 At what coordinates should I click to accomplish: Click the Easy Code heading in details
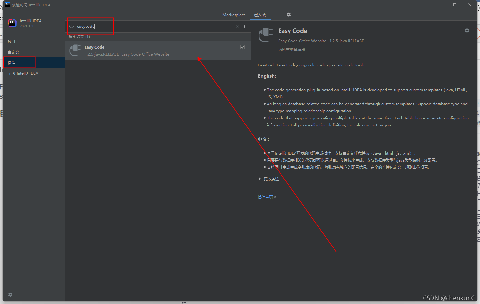(293, 31)
